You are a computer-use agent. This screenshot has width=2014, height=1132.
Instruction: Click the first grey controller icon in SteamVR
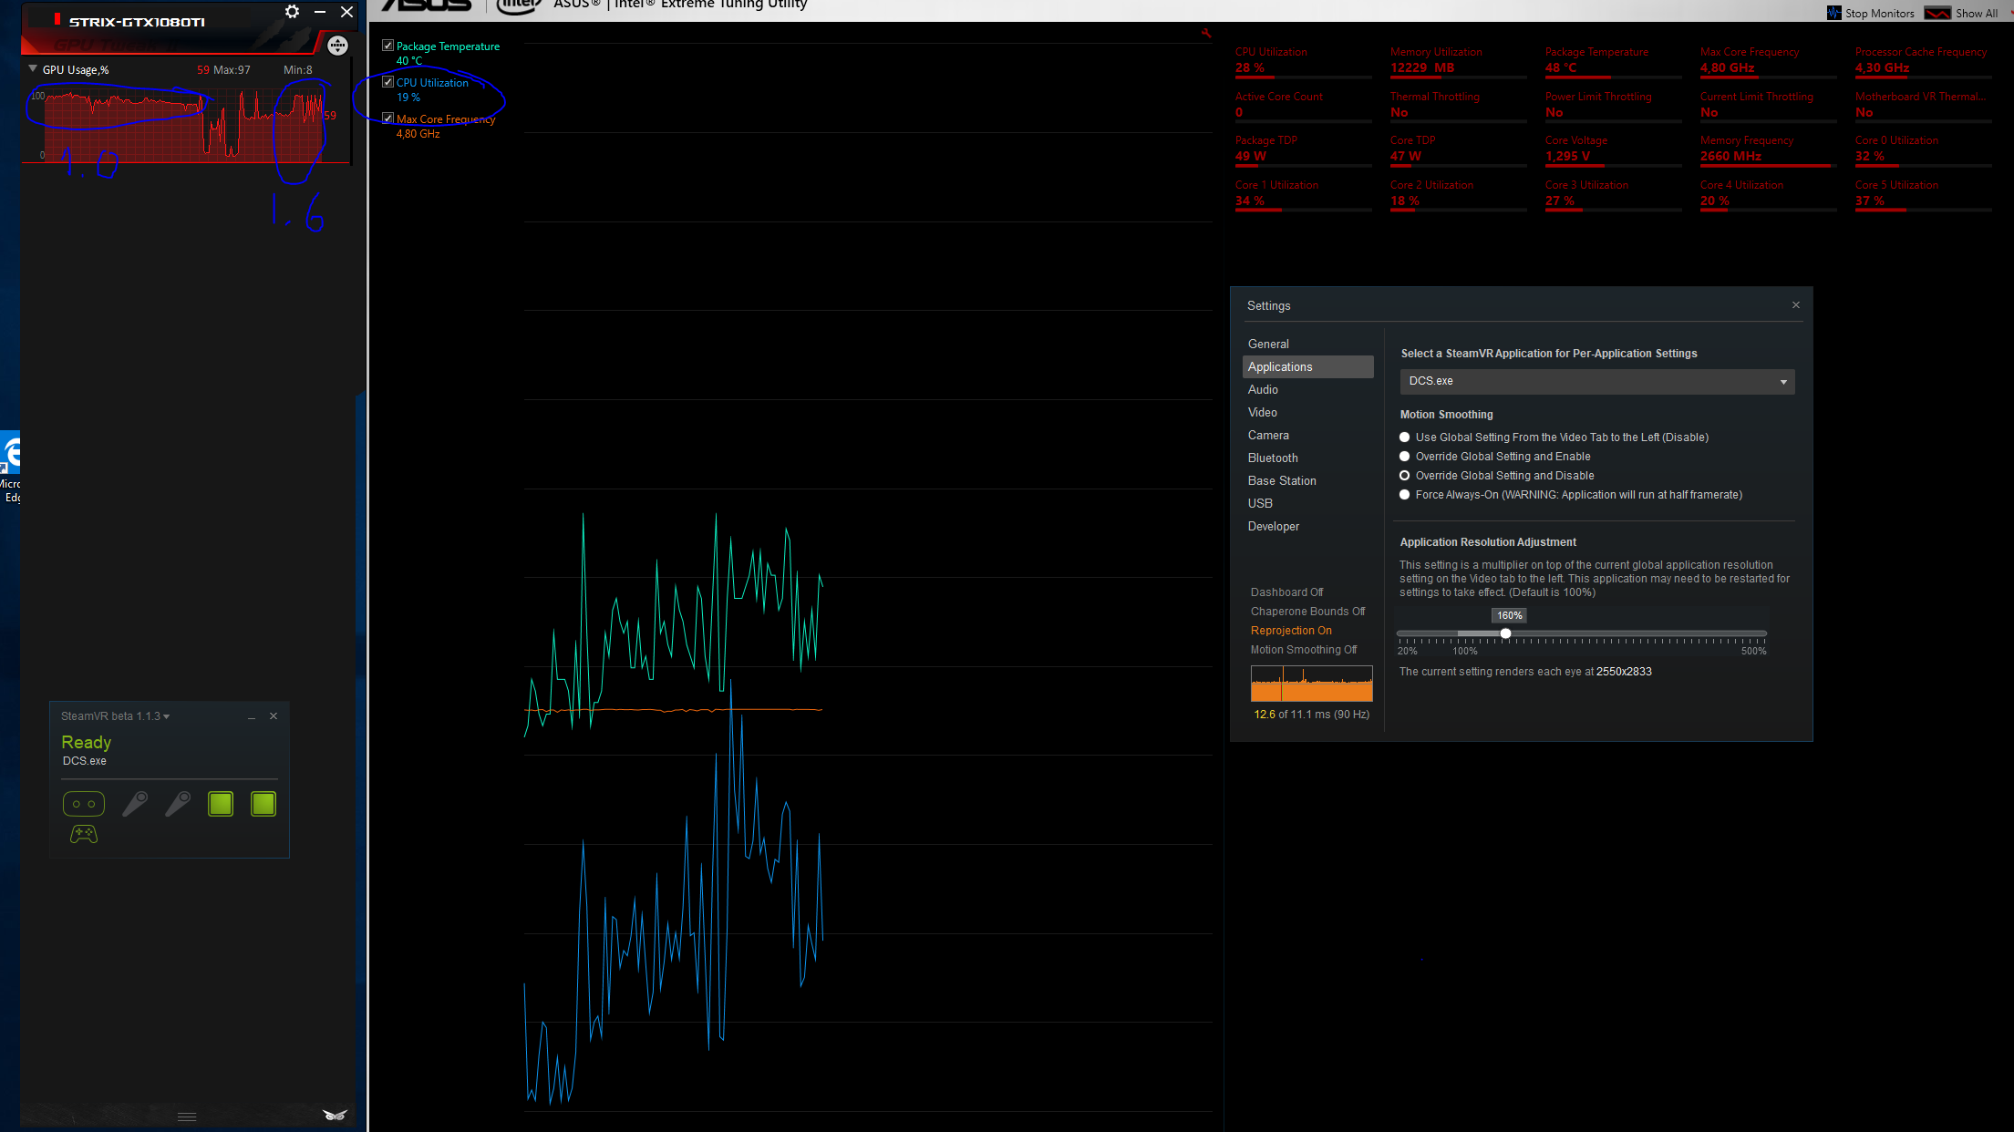(135, 804)
